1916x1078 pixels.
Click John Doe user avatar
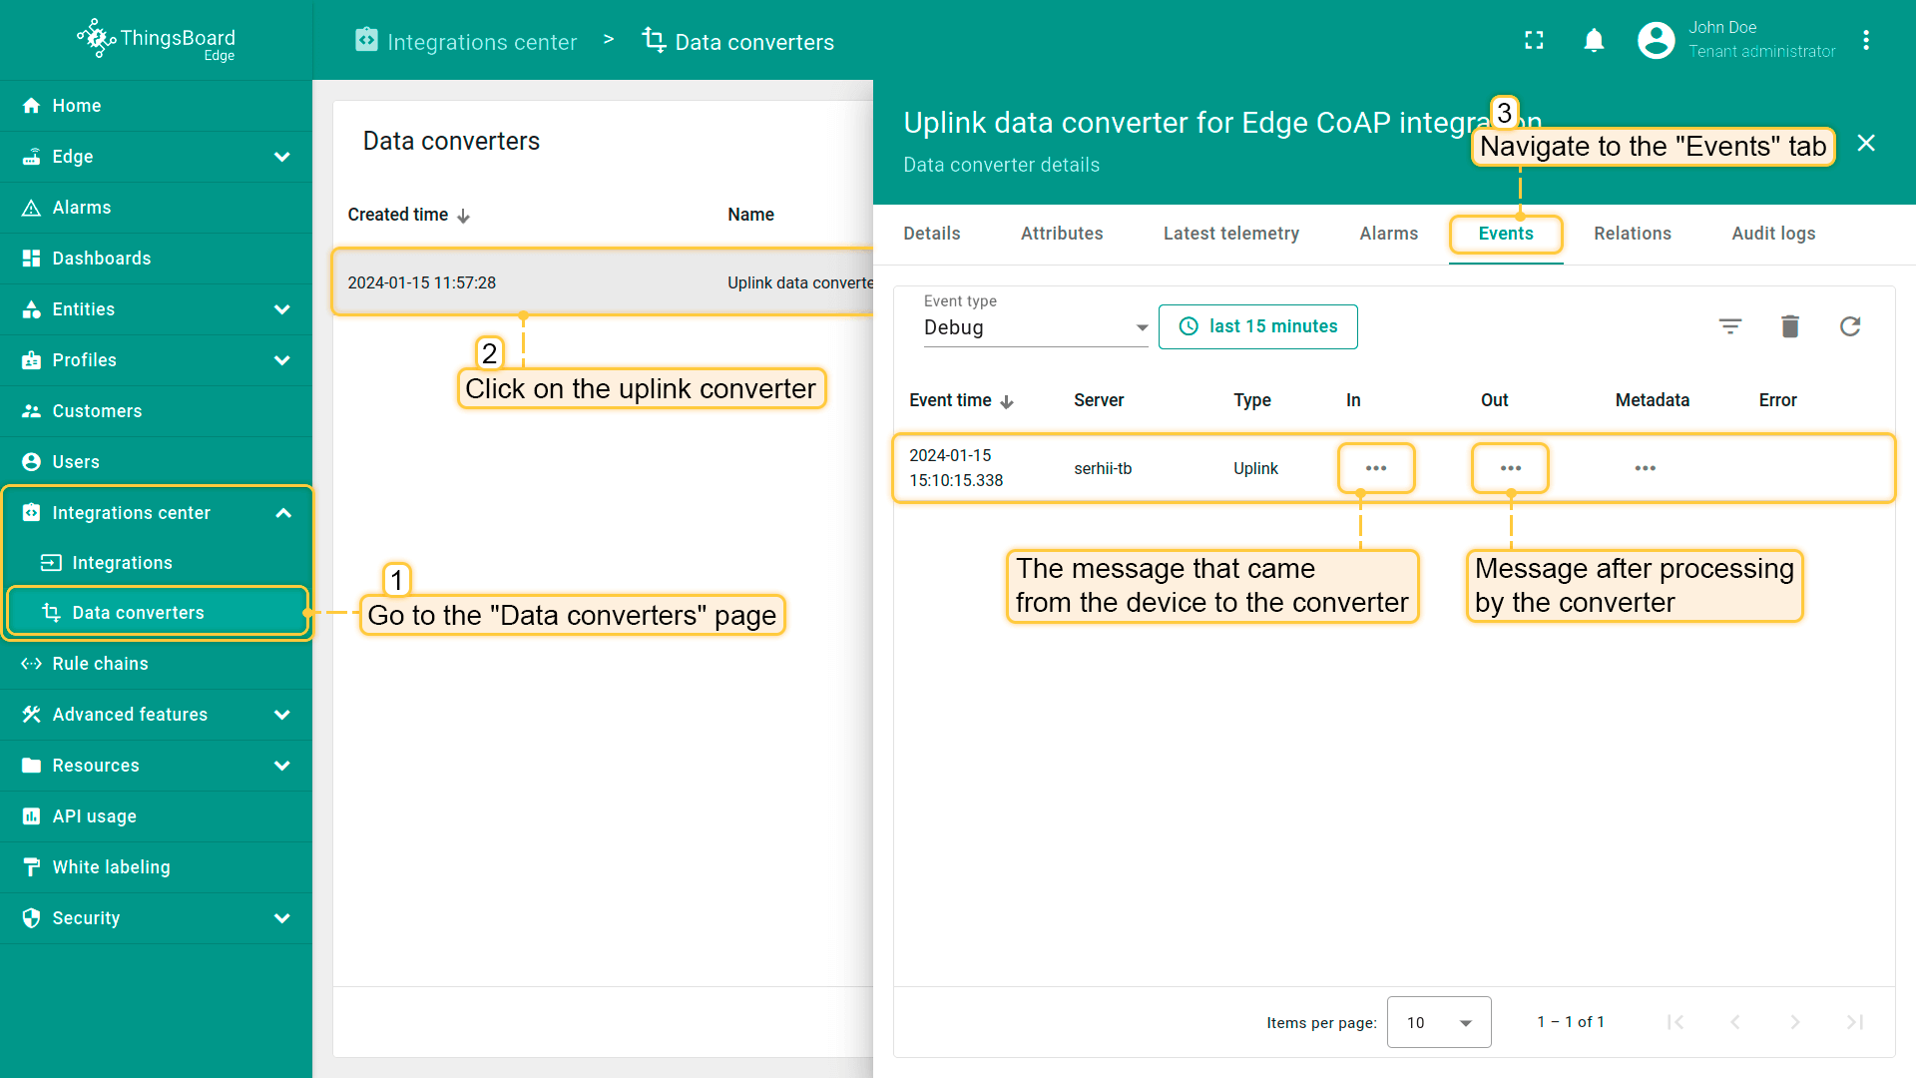1656,40
